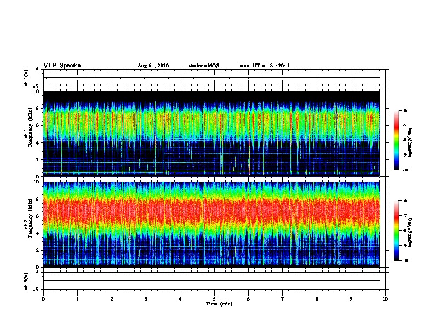Click the "2" kHz tick of ch.2 frequency axis

[x=38, y=250]
